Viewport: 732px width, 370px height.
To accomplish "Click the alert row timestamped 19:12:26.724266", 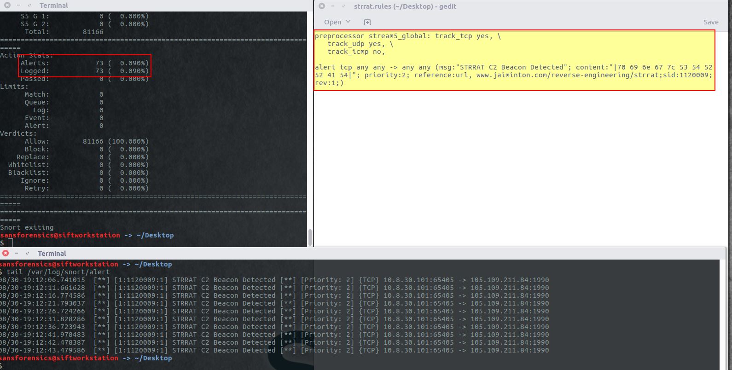I will tap(274, 311).
